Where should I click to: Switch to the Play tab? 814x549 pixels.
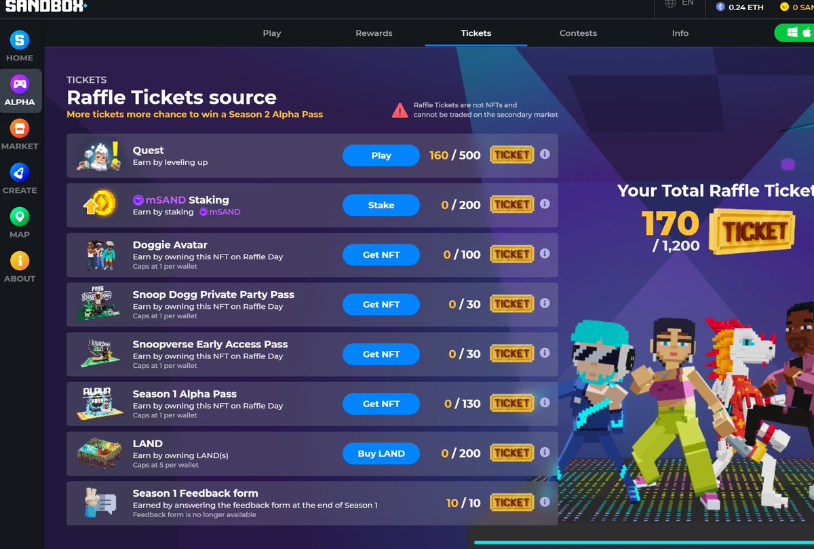coord(272,33)
